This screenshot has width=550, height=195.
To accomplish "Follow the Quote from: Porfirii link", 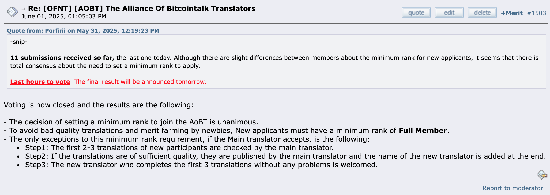I will click(83, 30).
